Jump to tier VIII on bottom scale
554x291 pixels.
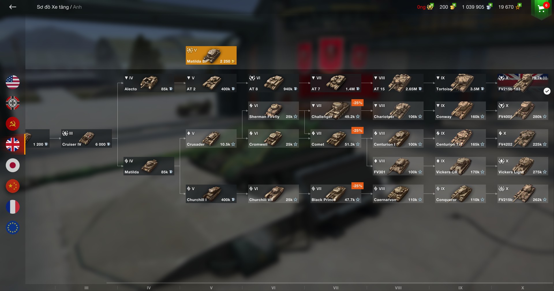click(x=398, y=288)
